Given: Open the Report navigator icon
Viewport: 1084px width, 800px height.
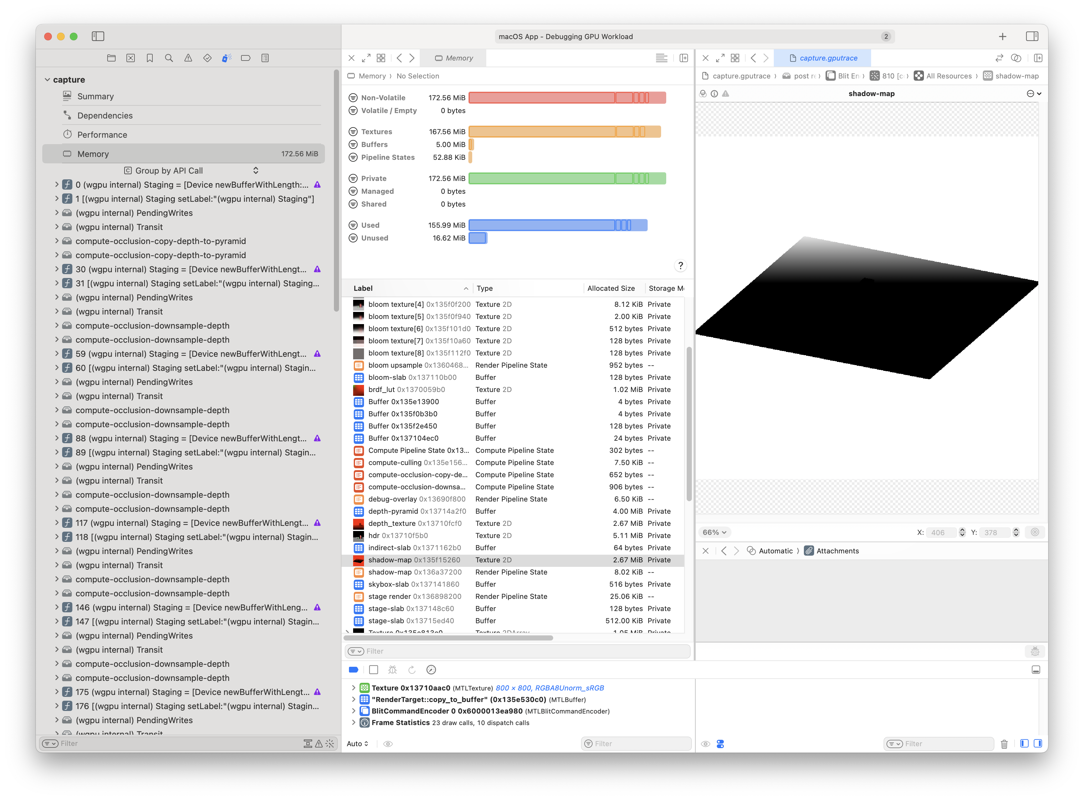Looking at the screenshot, I should click(x=265, y=58).
